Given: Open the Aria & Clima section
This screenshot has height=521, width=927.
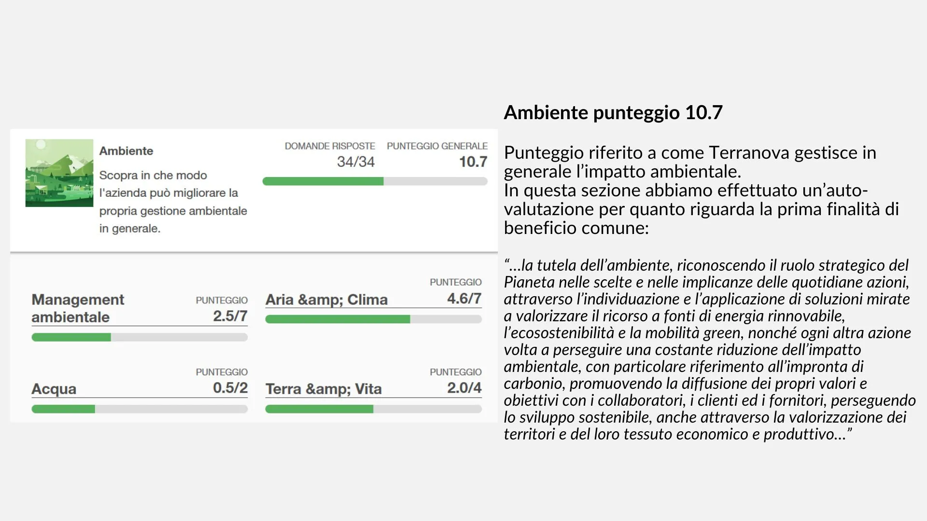Looking at the screenshot, I should click(x=326, y=300).
